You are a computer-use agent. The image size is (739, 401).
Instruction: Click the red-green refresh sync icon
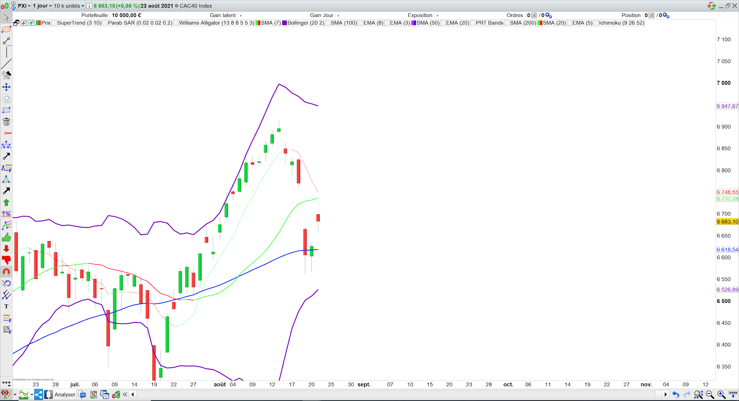[711, 6]
